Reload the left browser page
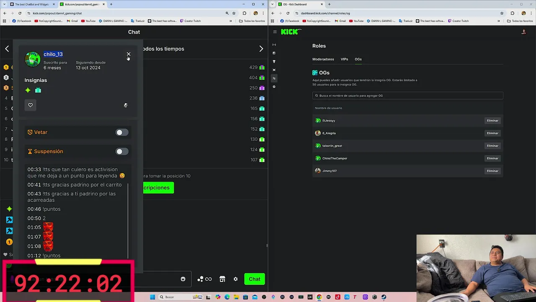 (20, 13)
